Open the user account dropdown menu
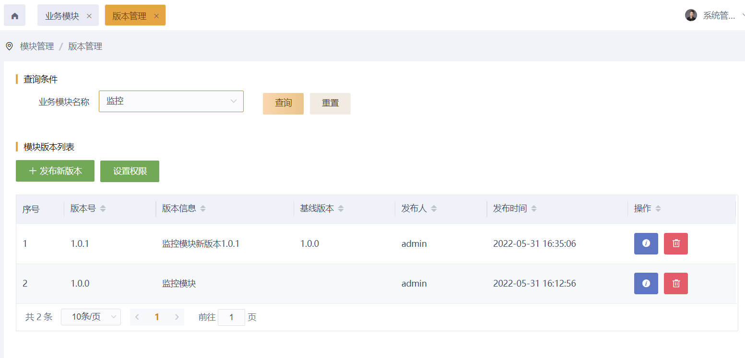The height and width of the screenshot is (358, 745). (x=715, y=15)
